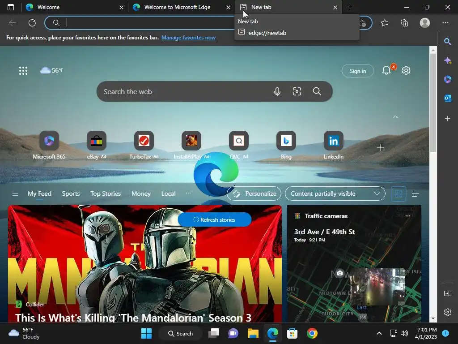Open File Explorer from taskbar
Image resolution: width=458 pixels, height=344 pixels.
[253, 333]
